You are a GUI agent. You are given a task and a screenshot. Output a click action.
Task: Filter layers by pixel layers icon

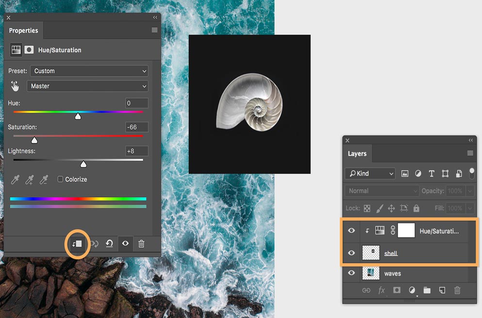pos(405,174)
